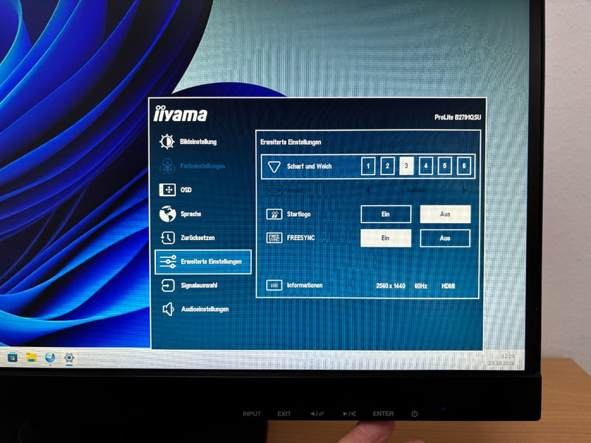
Task: Open File Explorer from the taskbar
Action: [x=31, y=357]
